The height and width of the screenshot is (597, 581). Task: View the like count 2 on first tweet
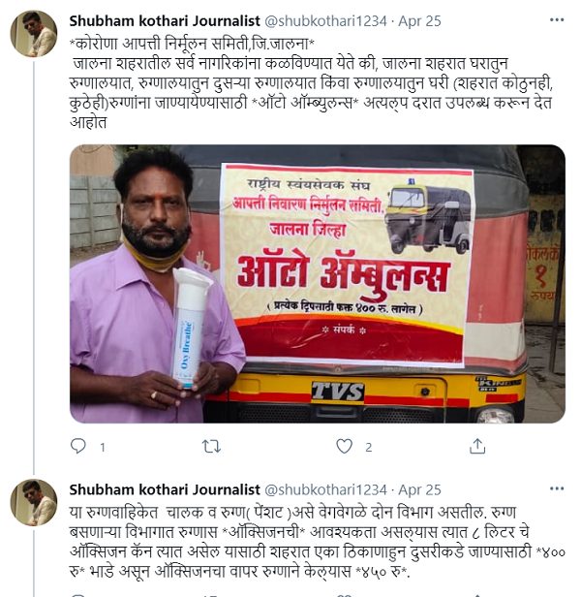(x=368, y=447)
